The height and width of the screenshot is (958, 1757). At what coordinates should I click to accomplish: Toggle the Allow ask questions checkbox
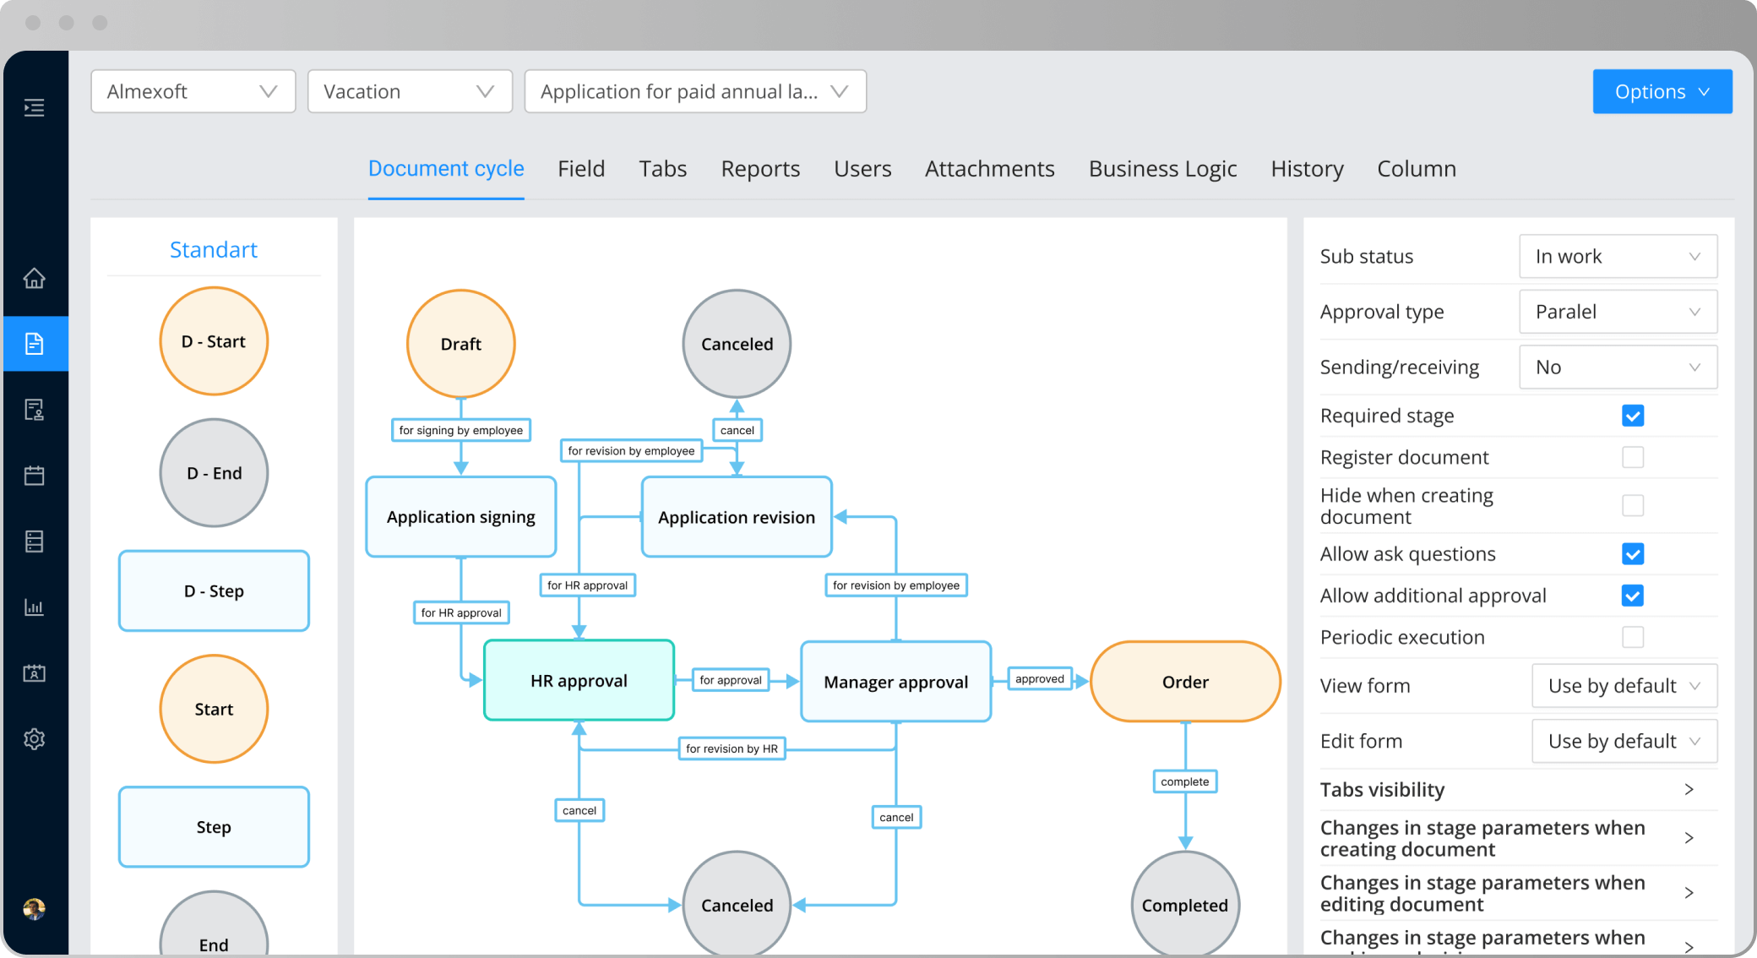(1633, 554)
